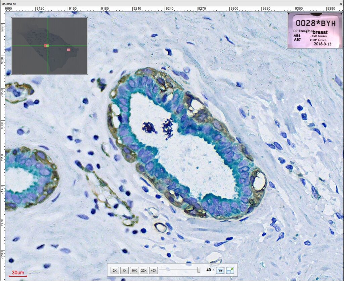Select the 10X zoom preset
The width and height of the screenshot is (344, 281).
click(134, 270)
